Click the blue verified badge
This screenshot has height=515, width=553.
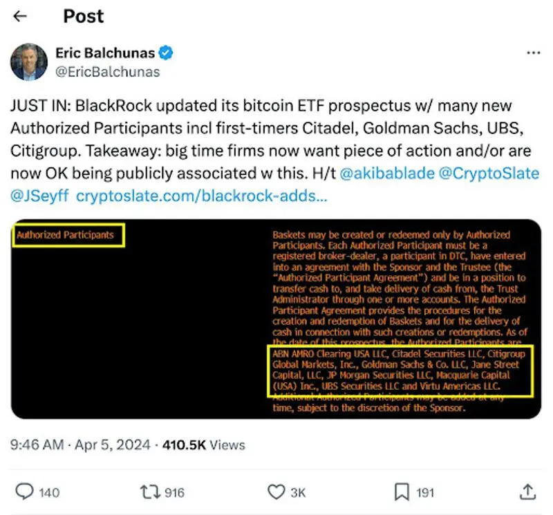coord(167,53)
